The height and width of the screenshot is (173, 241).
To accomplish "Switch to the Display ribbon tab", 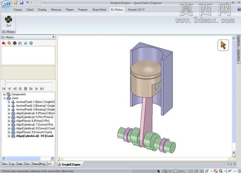I will (42, 10).
